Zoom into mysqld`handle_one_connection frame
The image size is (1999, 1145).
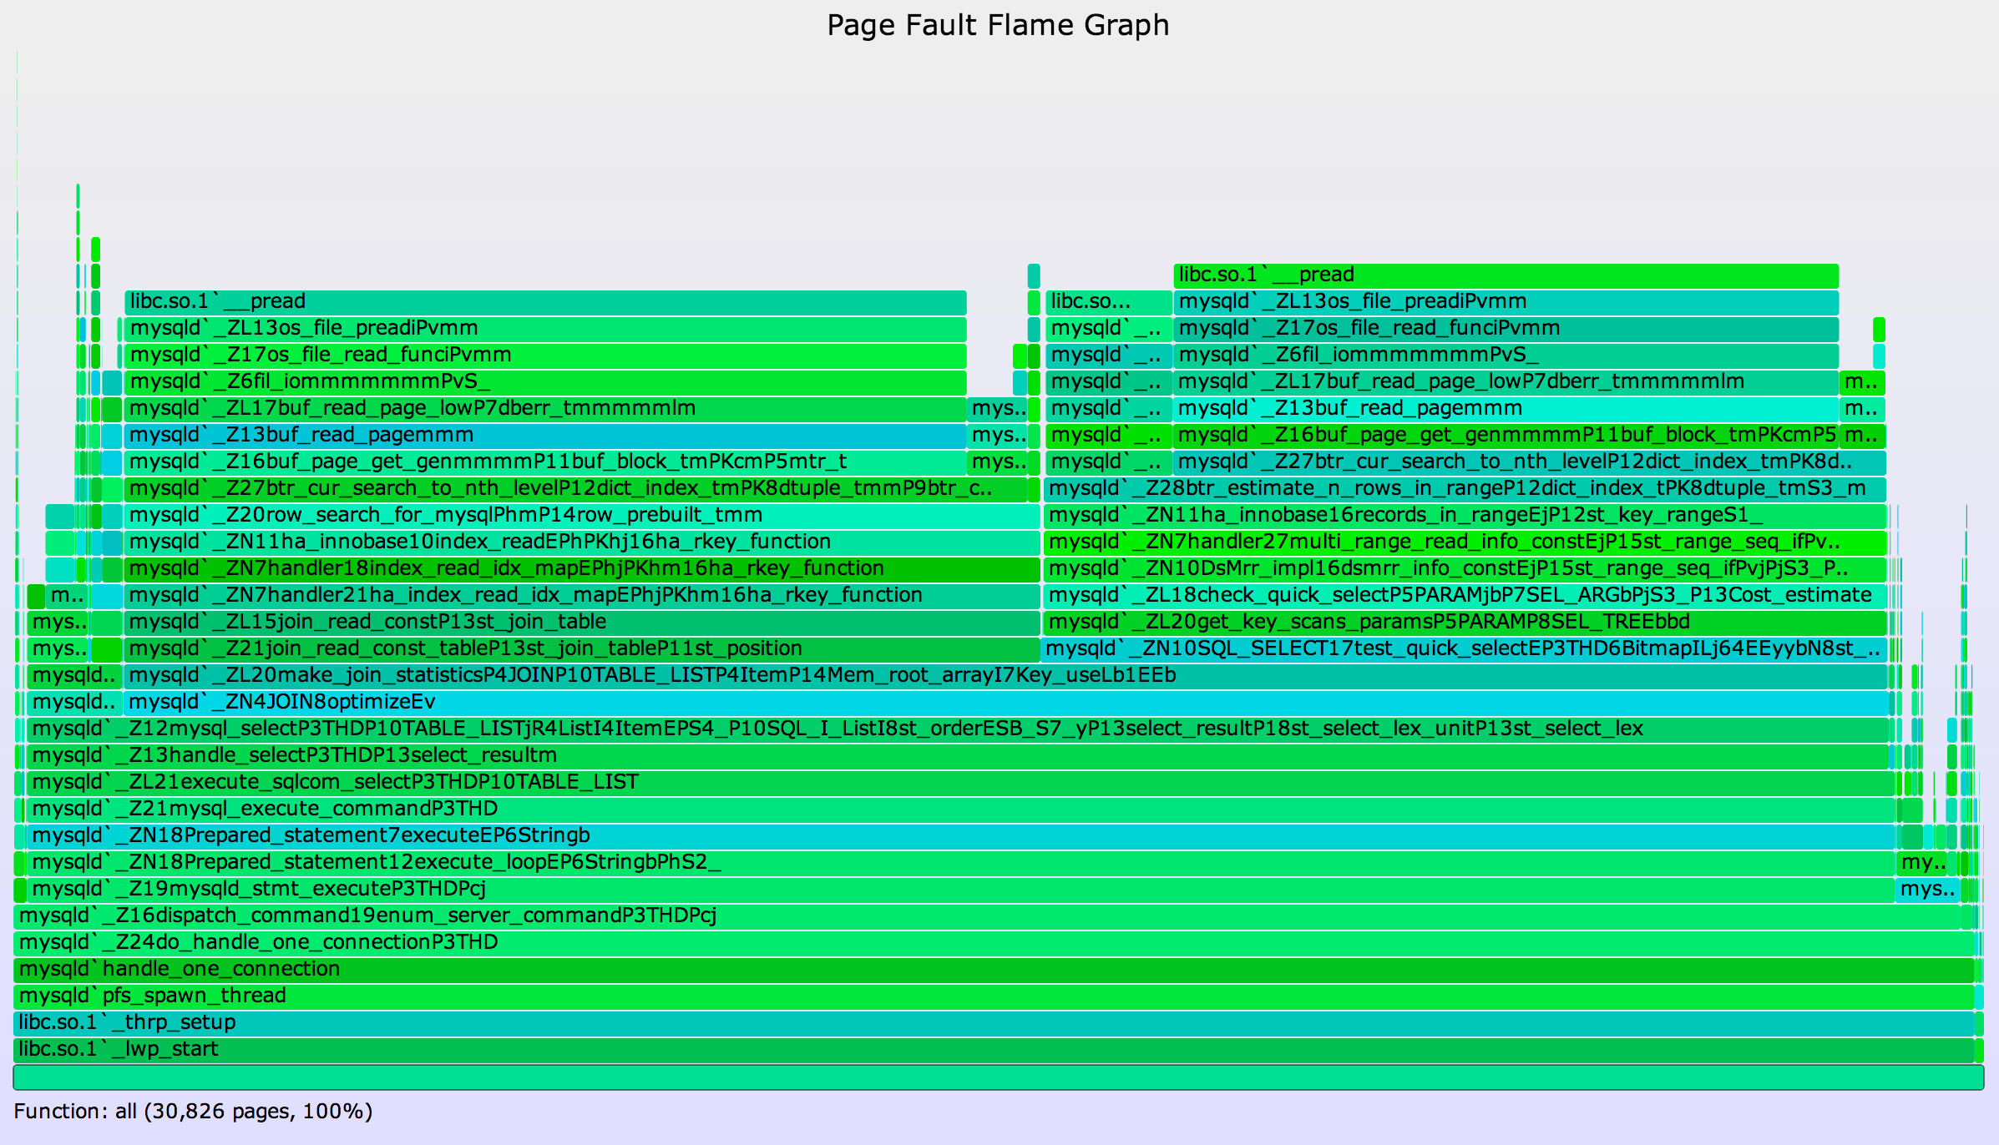coord(994,969)
